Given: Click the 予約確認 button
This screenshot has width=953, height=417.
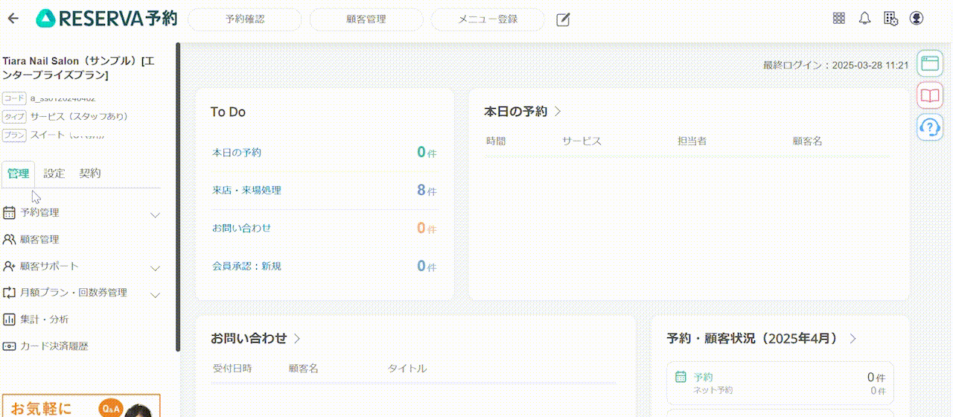Looking at the screenshot, I should pos(245,19).
